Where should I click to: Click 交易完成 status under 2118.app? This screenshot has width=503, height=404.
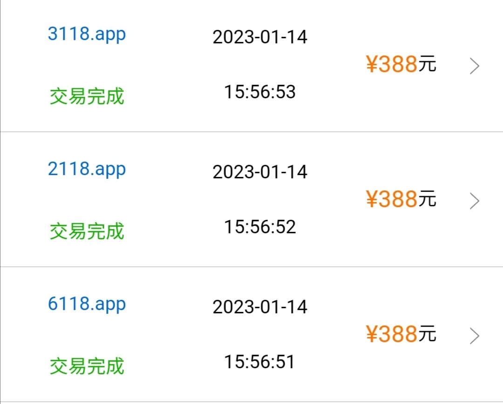click(87, 231)
